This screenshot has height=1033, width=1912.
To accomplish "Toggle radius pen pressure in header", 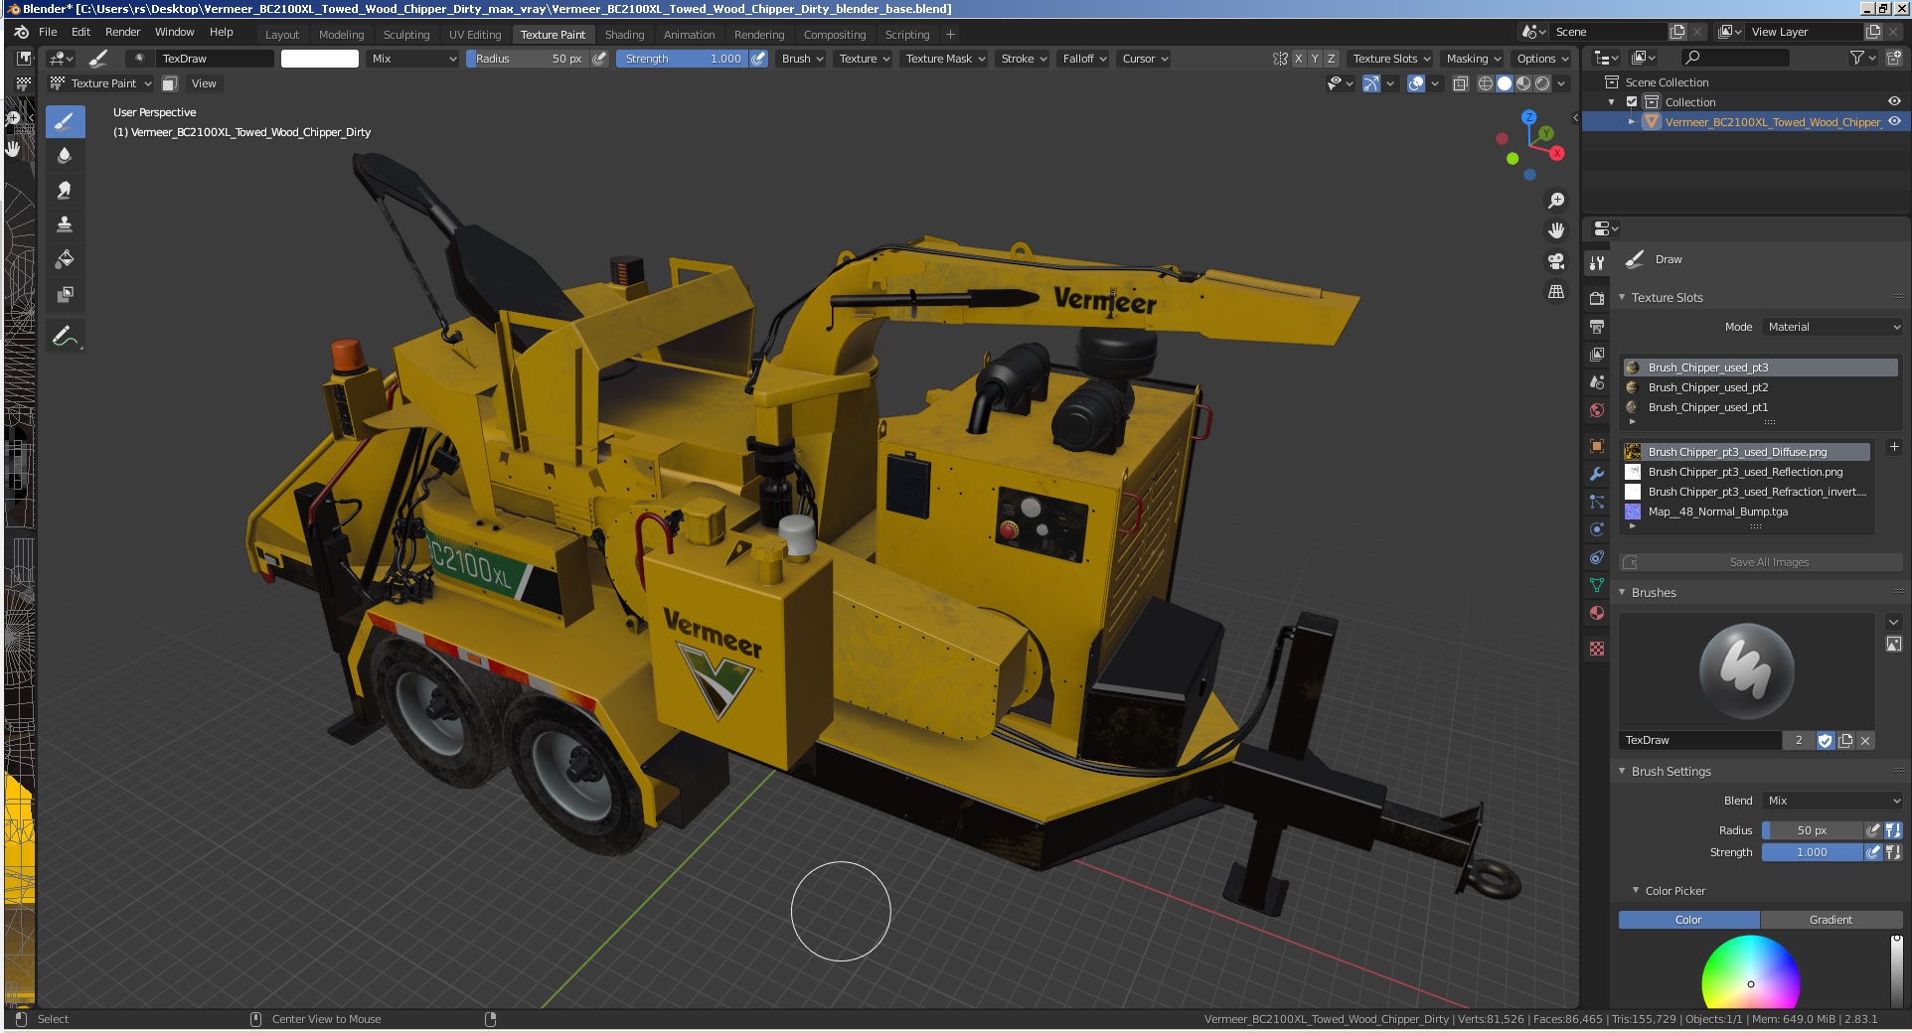I will (x=599, y=59).
